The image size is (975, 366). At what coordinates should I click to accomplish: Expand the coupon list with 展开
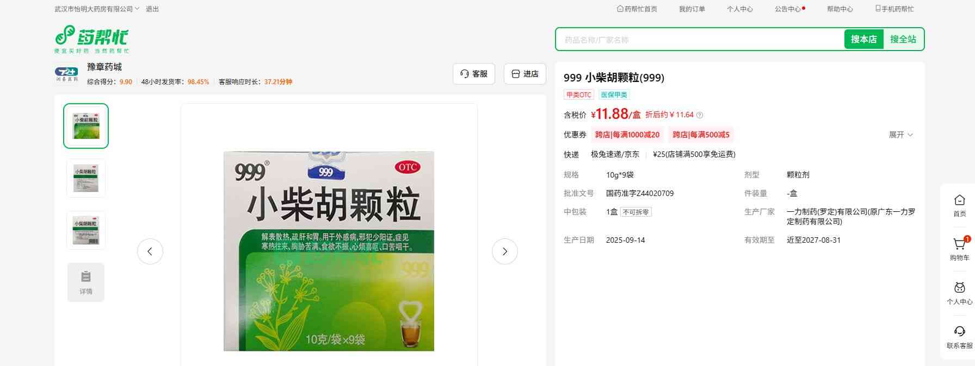coord(900,135)
